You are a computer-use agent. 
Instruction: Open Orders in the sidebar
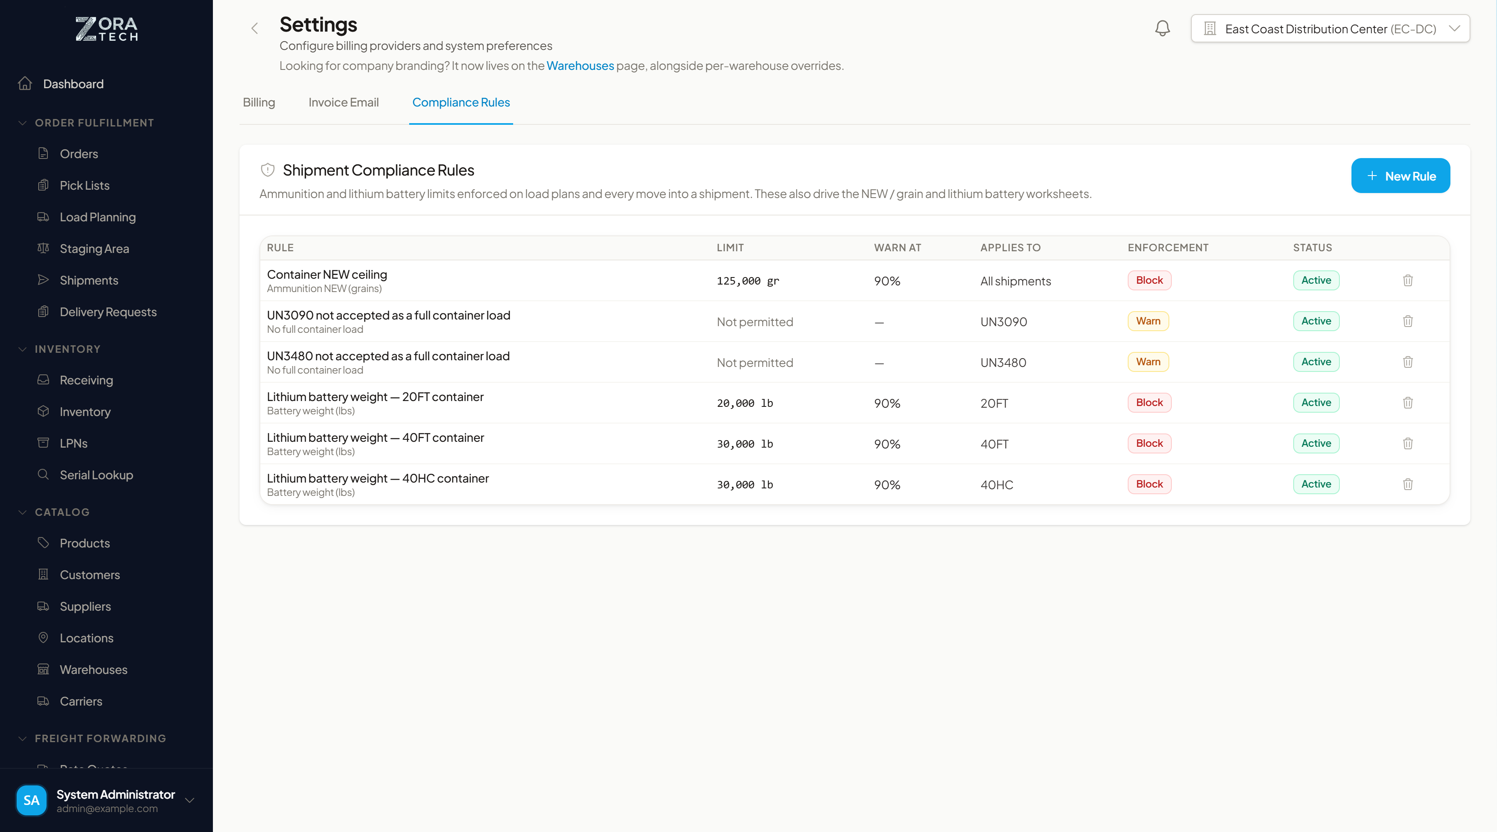click(x=79, y=154)
